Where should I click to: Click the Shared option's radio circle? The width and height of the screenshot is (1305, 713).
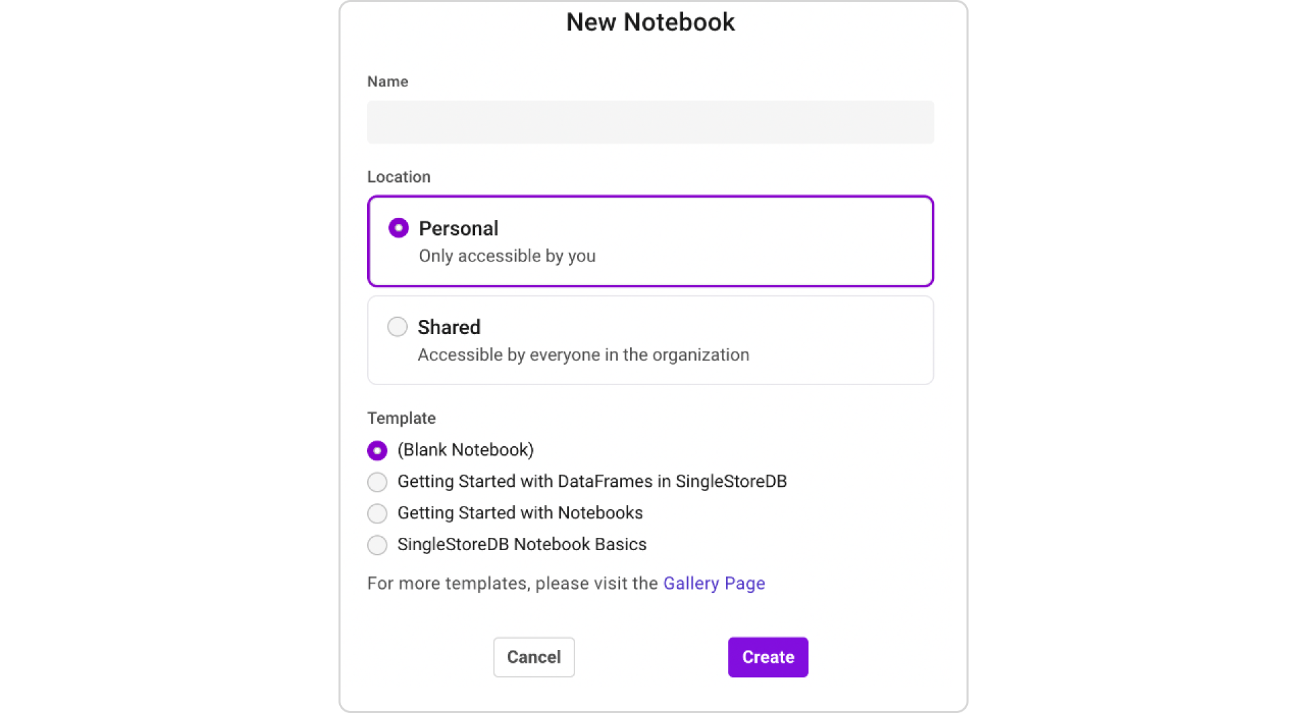pos(398,327)
